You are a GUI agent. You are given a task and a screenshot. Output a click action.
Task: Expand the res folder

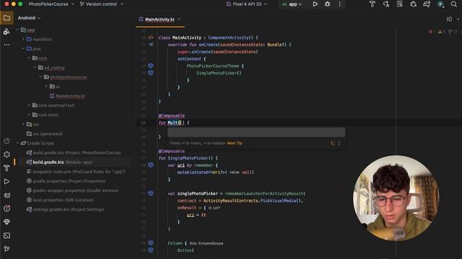[23, 124]
